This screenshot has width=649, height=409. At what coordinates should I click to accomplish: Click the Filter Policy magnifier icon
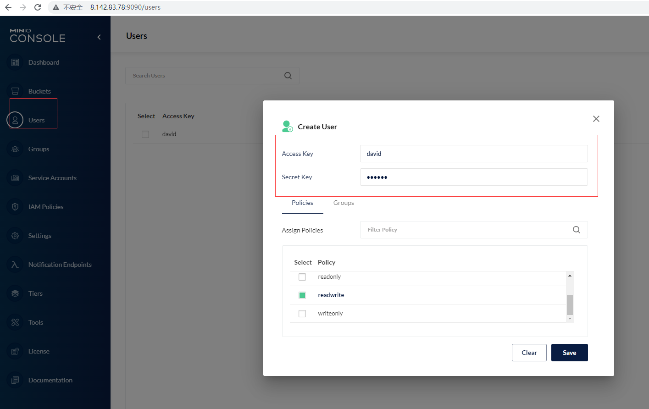(577, 230)
